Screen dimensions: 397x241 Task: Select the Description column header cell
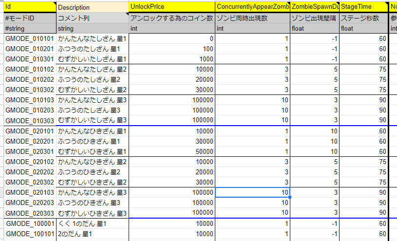92,7
